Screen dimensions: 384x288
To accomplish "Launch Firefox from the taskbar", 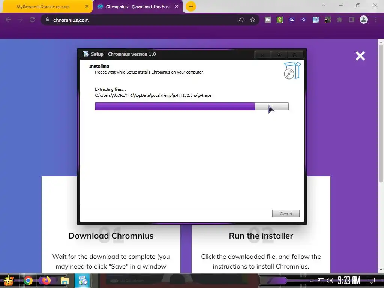I will 46,280.
